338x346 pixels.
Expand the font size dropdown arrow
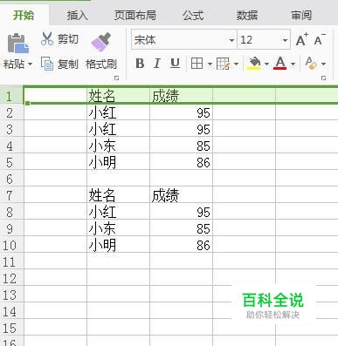285,40
